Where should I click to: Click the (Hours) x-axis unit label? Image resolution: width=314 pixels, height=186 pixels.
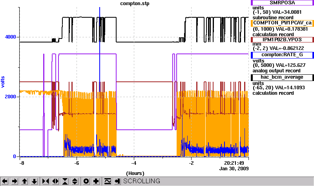pyautogui.click(x=135, y=173)
